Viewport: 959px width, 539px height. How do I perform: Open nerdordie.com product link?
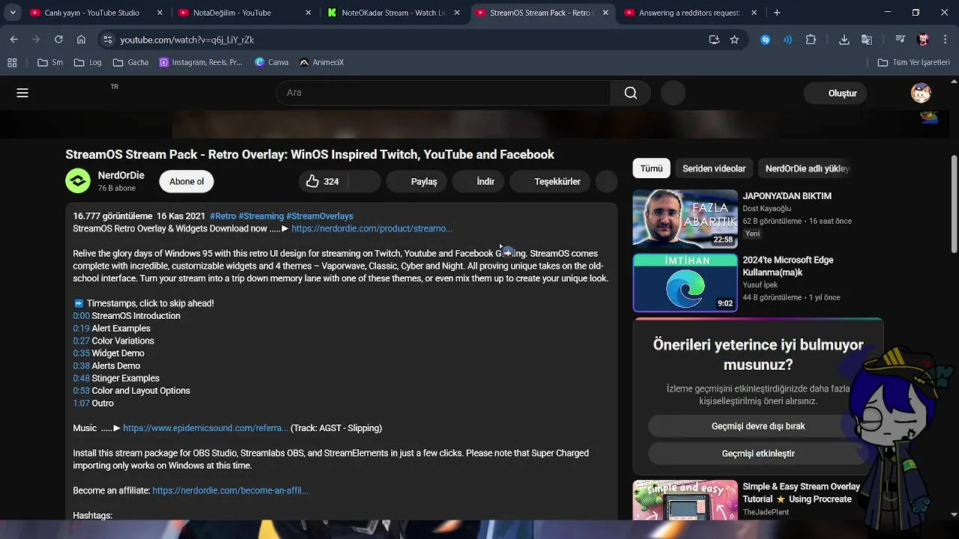372,228
